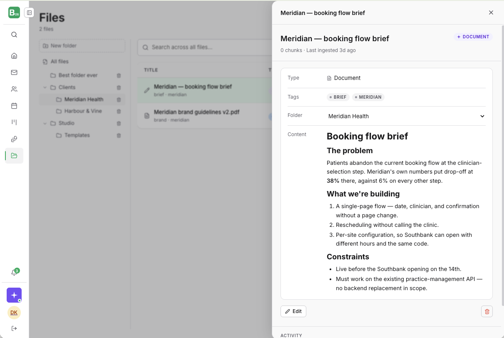The height and width of the screenshot is (338, 504).
Task: Select the Clients folder
Action: click(x=67, y=87)
